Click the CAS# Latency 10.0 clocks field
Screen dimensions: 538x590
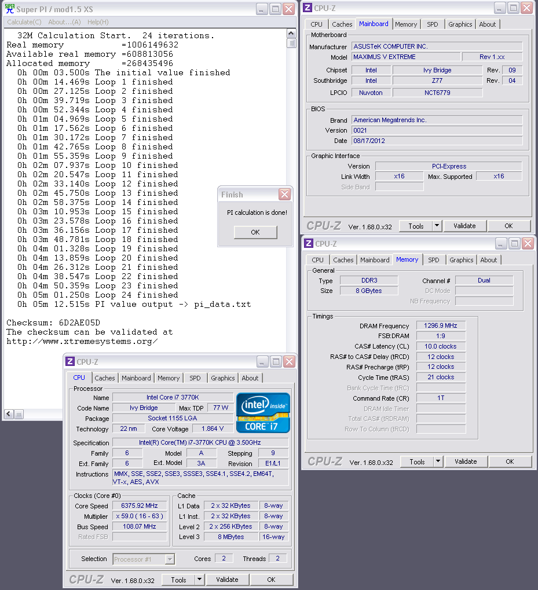pos(441,346)
